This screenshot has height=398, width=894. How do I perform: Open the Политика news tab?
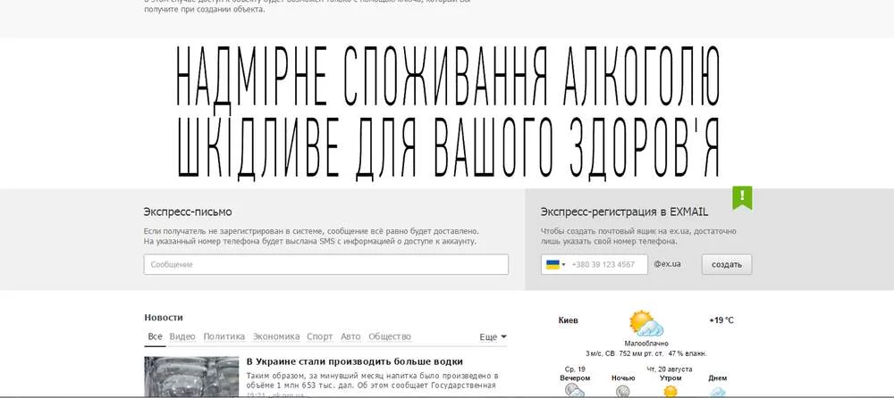click(224, 336)
